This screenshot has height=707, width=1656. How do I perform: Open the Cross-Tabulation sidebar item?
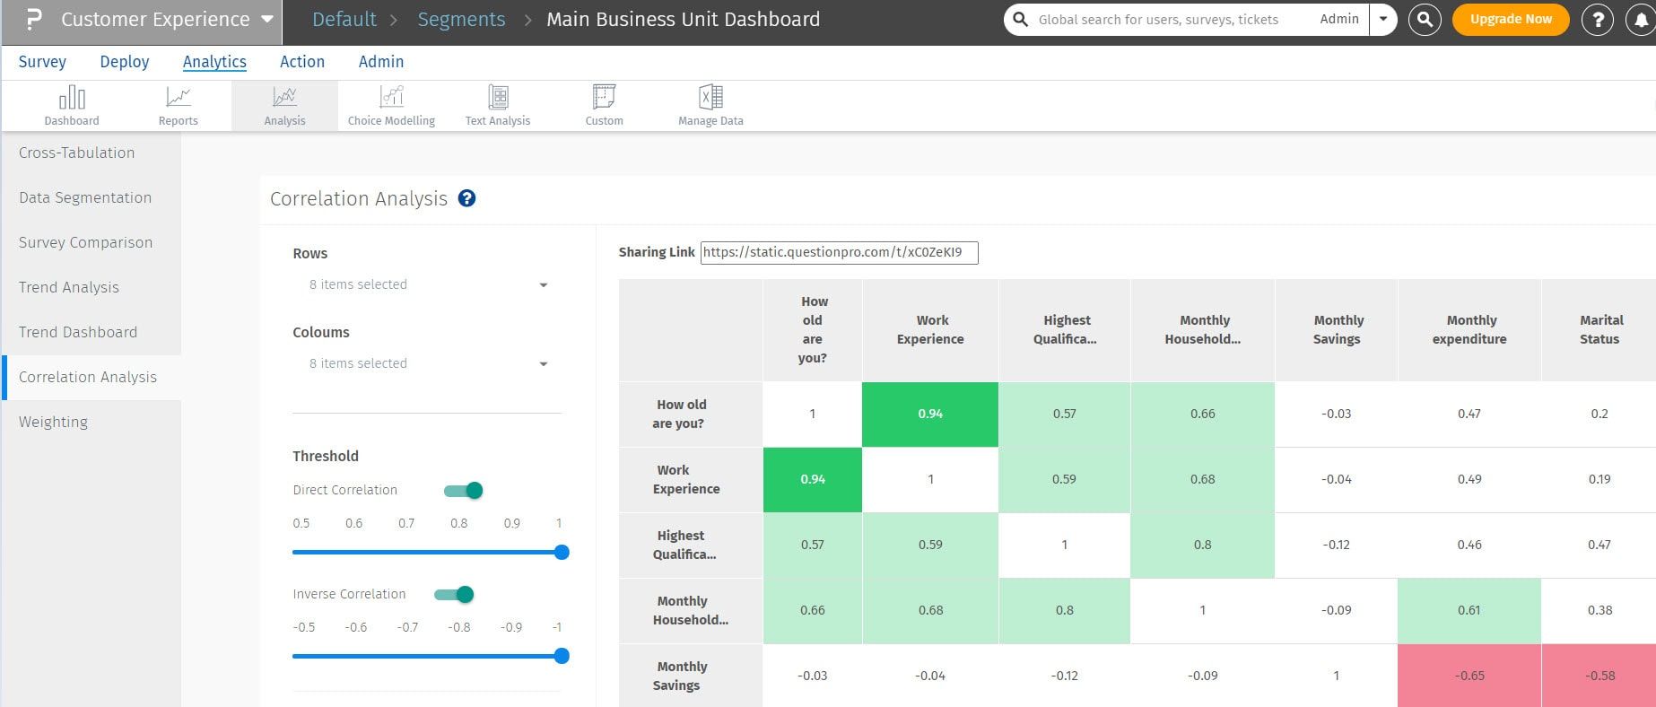77,153
